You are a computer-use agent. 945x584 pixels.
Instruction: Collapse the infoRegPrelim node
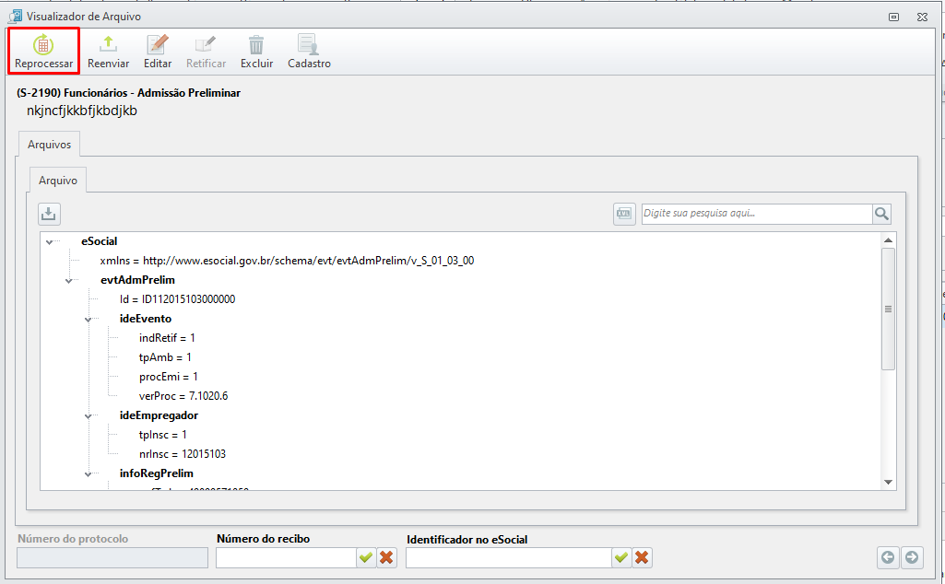click(x=88, y=473)
